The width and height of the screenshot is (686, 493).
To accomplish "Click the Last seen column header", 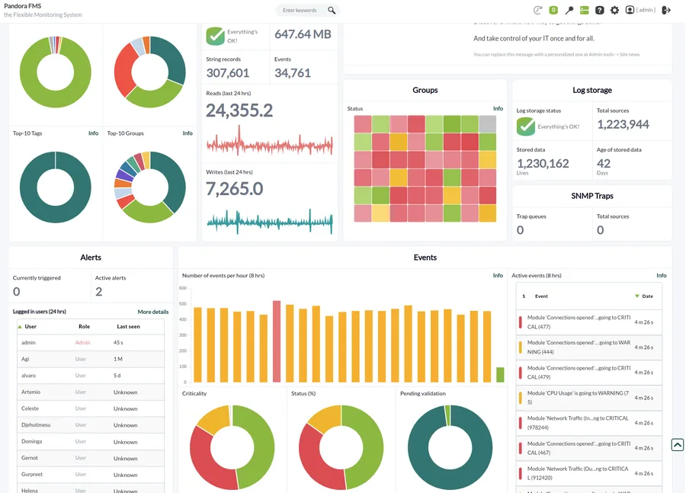I will [128, 327].
